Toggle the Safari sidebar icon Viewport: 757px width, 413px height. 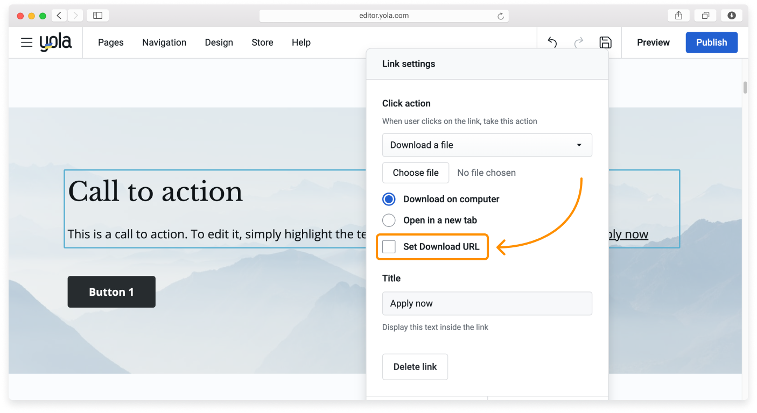coord(97,16)
